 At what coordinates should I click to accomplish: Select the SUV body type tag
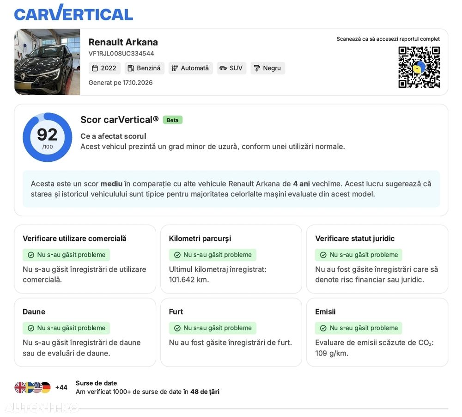point(231,68)
